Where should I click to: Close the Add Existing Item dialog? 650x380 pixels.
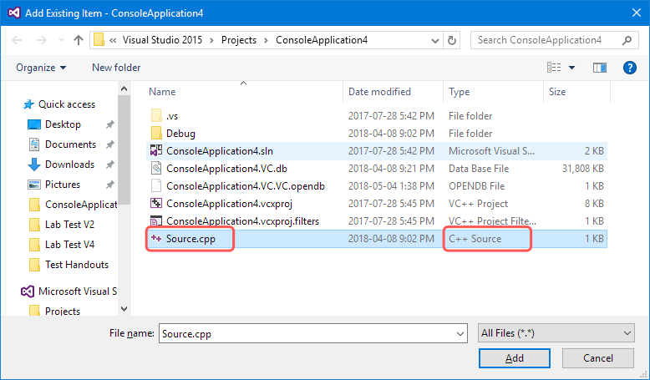637,13
